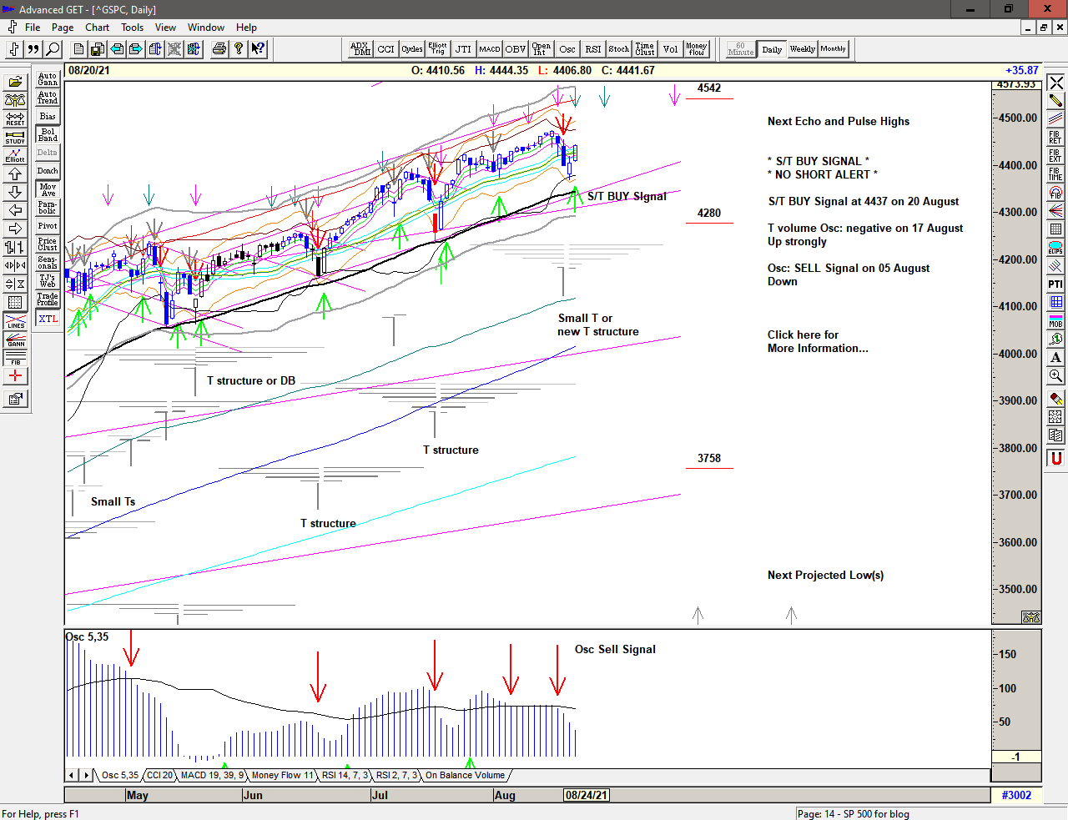Select the FIB RET retracement tool
Viewport: 1068px width, 820px height.
(x=1055, y=138)
